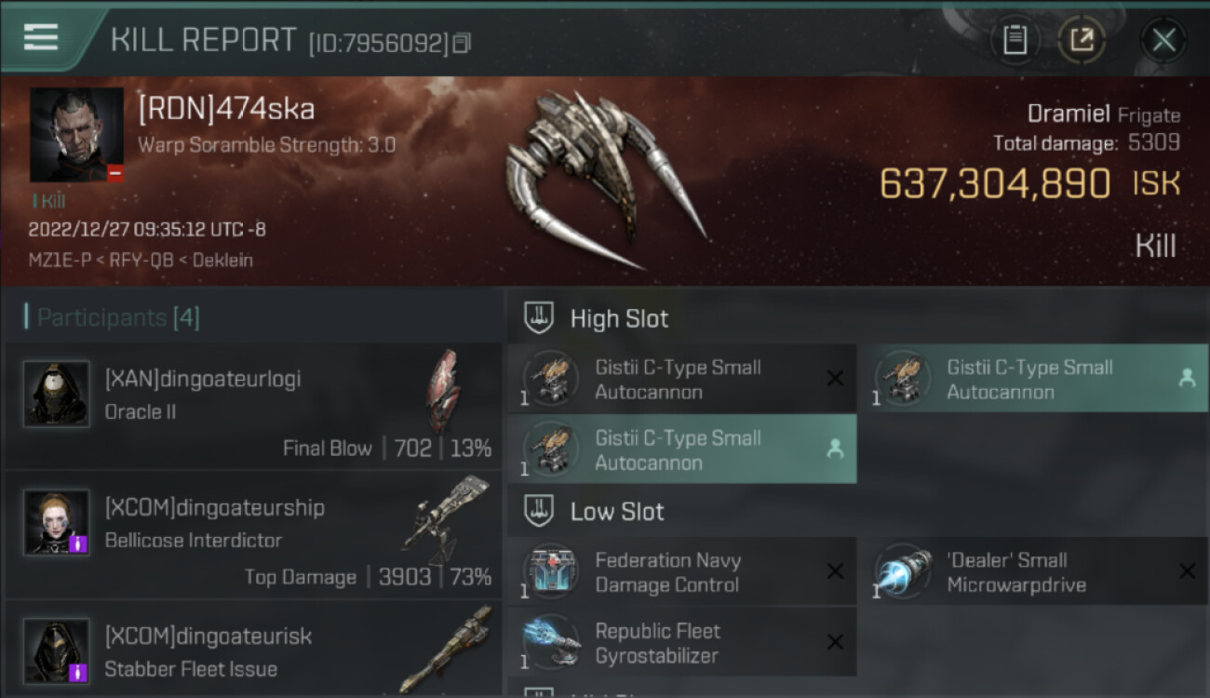Open the hamburger menu icon
The width and height of the screenshot is (1210, 698).
point(41,37)
